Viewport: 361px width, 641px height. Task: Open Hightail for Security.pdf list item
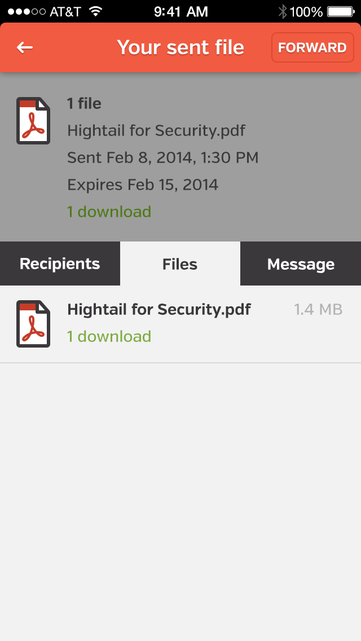(x=159, y=309)
